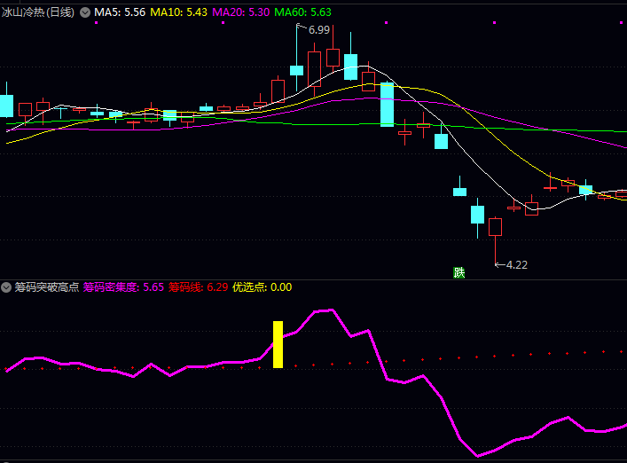Click the 优选点: 0.00 readout
Screen dimensions: 627x463
click(x=262, y=287)
